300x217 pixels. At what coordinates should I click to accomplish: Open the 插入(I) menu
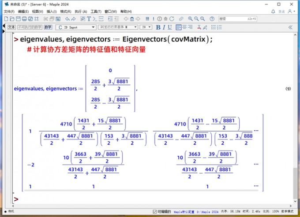click(52, 11)
